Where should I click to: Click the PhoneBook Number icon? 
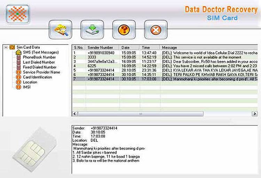[x=19, y=58]
